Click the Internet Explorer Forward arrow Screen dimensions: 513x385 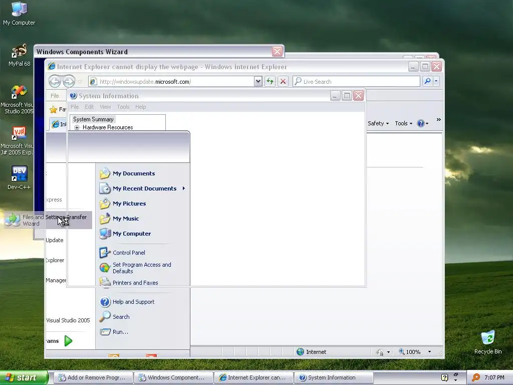point(69,81)
